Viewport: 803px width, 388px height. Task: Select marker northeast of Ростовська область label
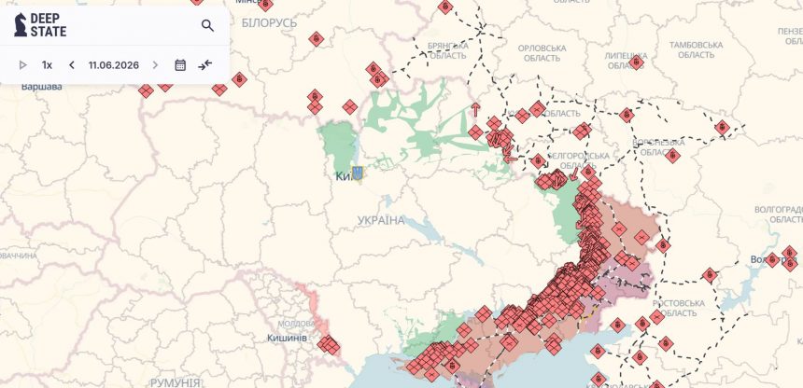tap(710, 275)
